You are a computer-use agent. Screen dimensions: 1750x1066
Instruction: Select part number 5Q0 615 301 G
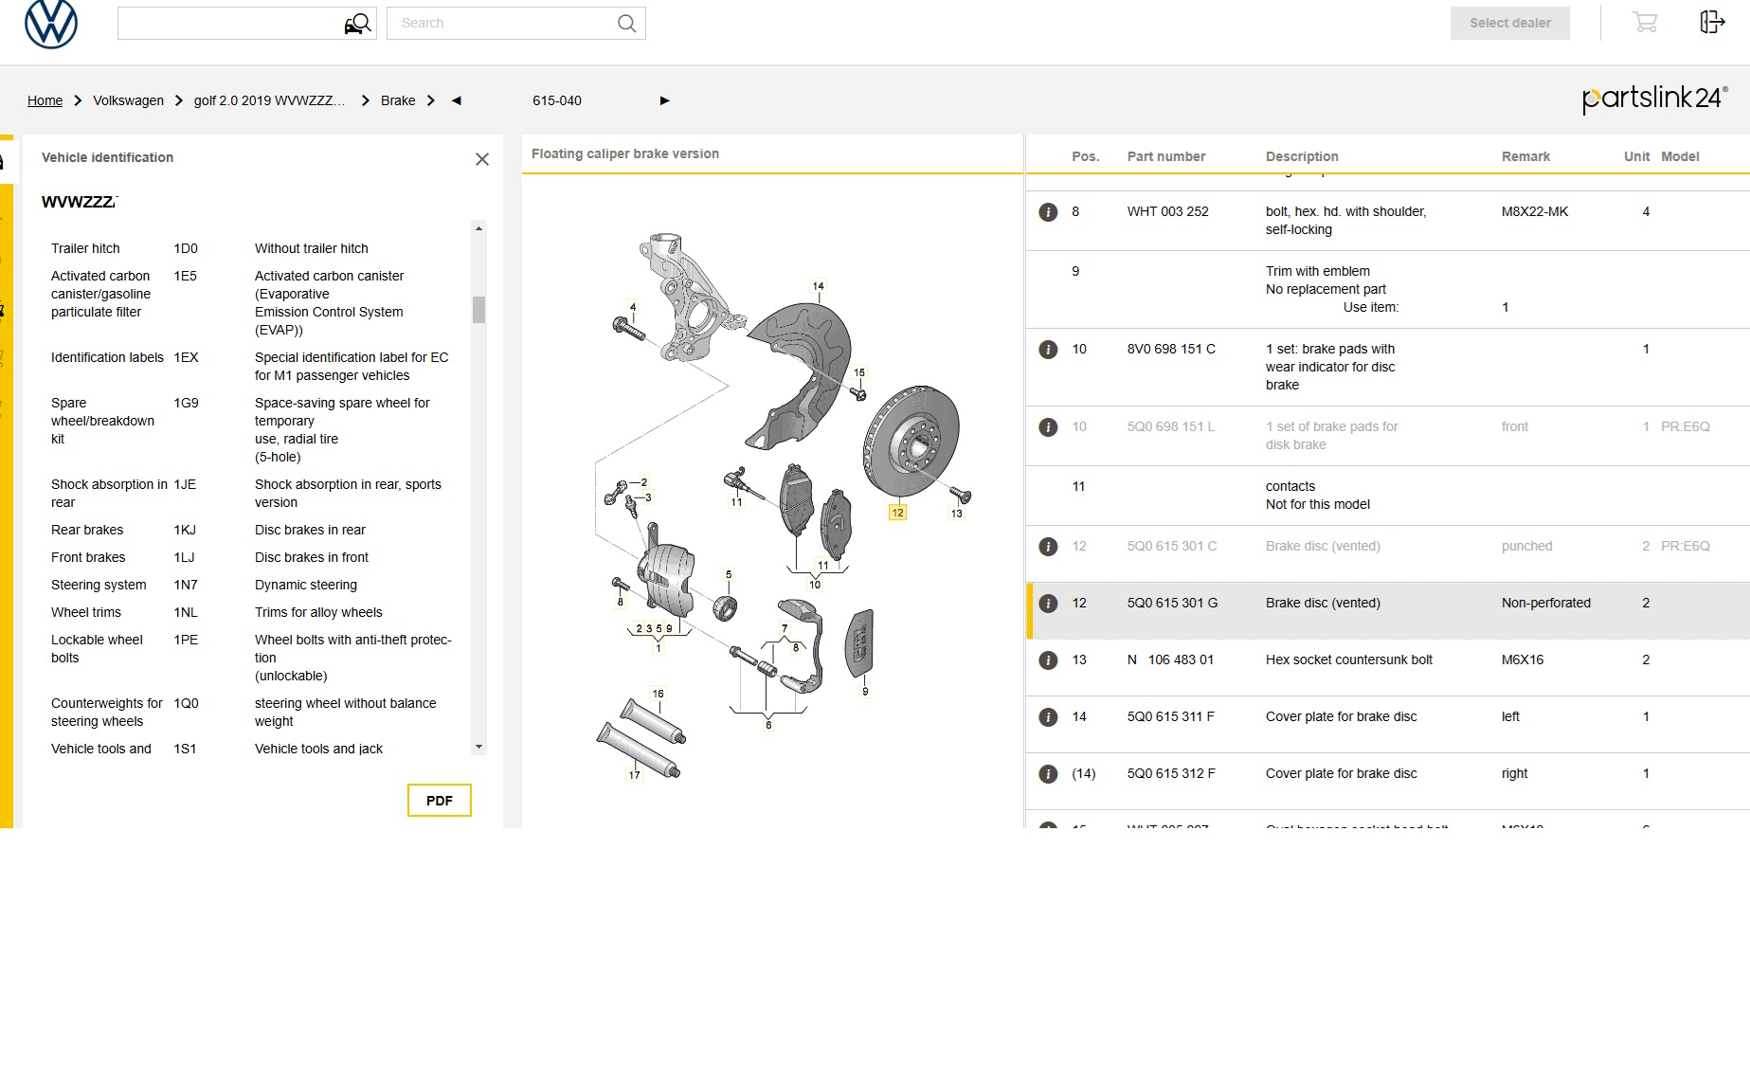[1172, 603]
